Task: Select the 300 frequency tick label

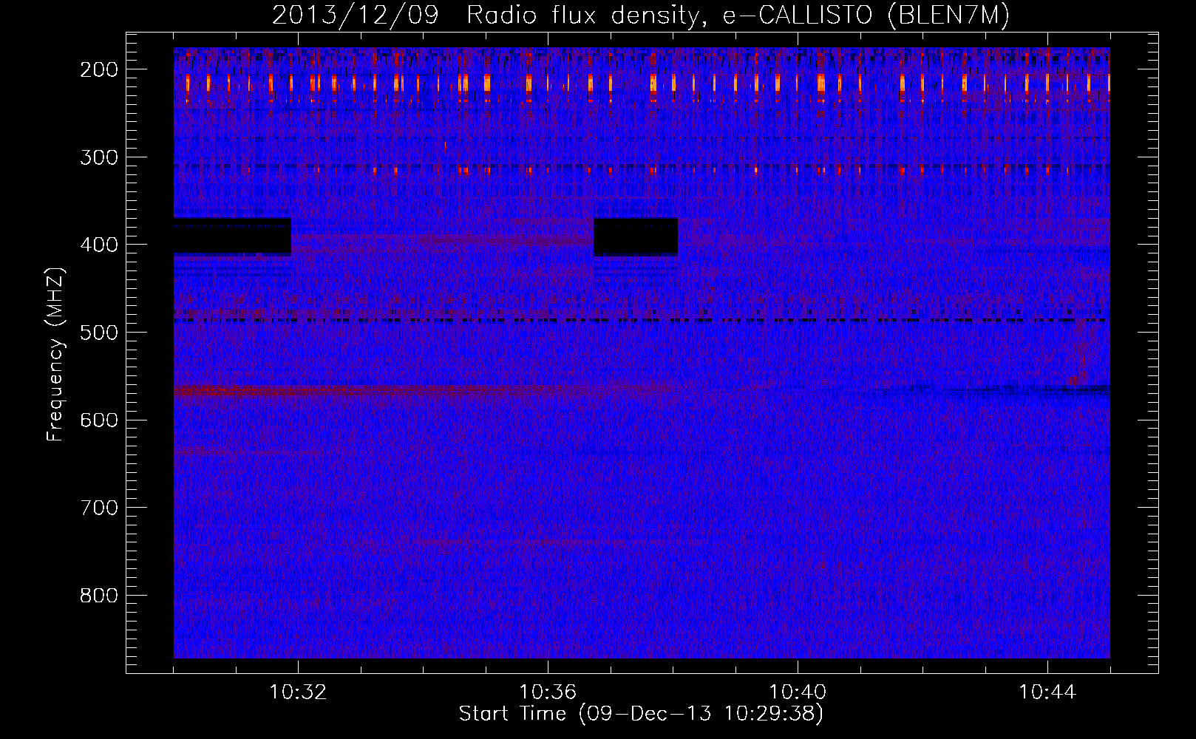Action: [99, 157]
